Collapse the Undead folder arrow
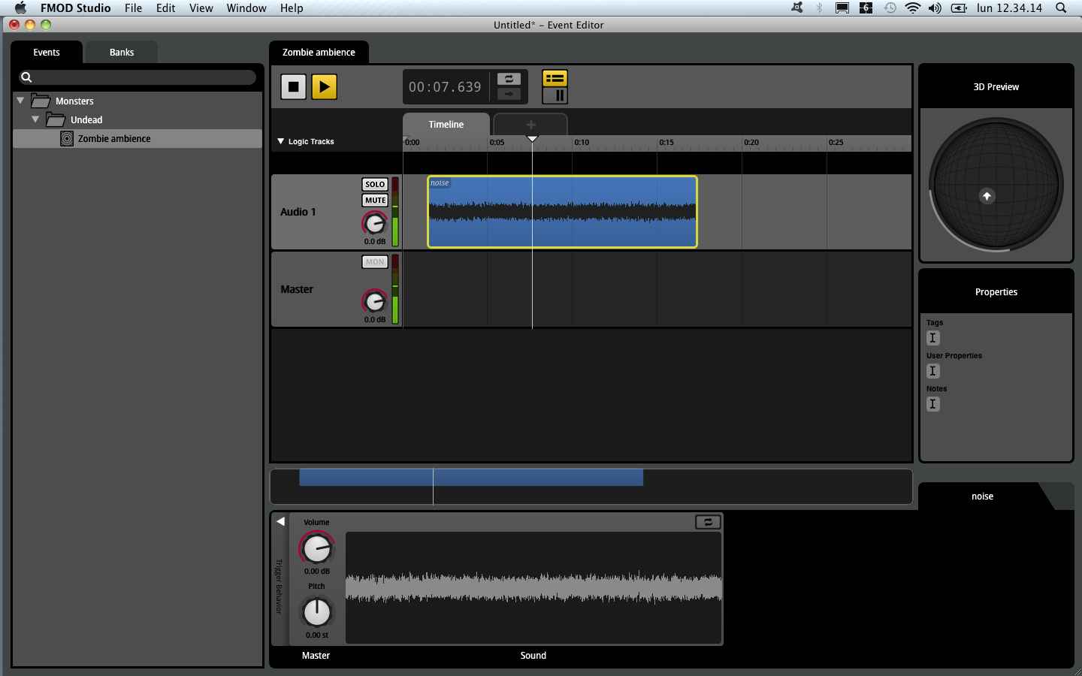The image size is (1082, 676). pyautogui.click(x=35, y=119)
